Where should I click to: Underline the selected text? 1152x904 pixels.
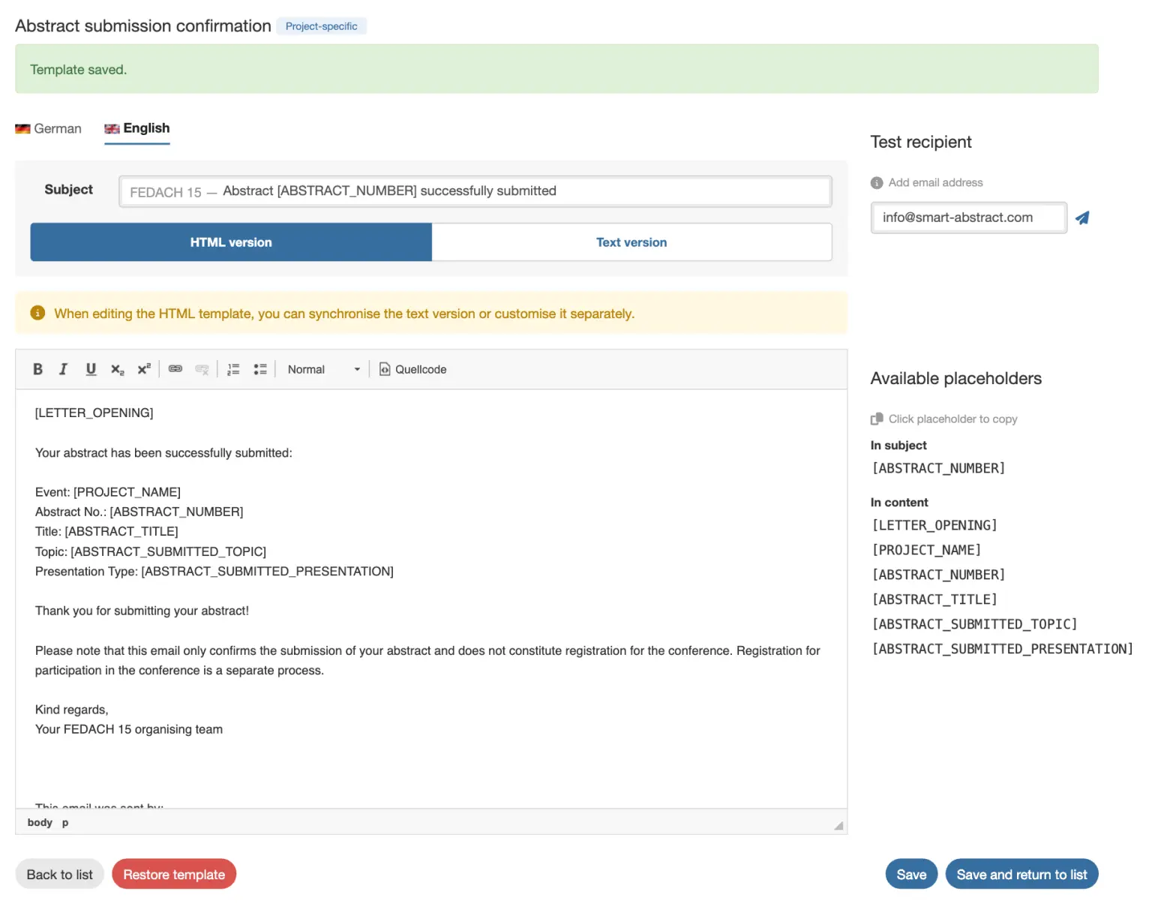pos(91,369)
